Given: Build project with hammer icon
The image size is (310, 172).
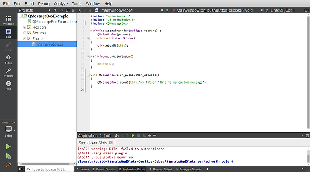Looking at the screenshot, I should pos(8,165).
